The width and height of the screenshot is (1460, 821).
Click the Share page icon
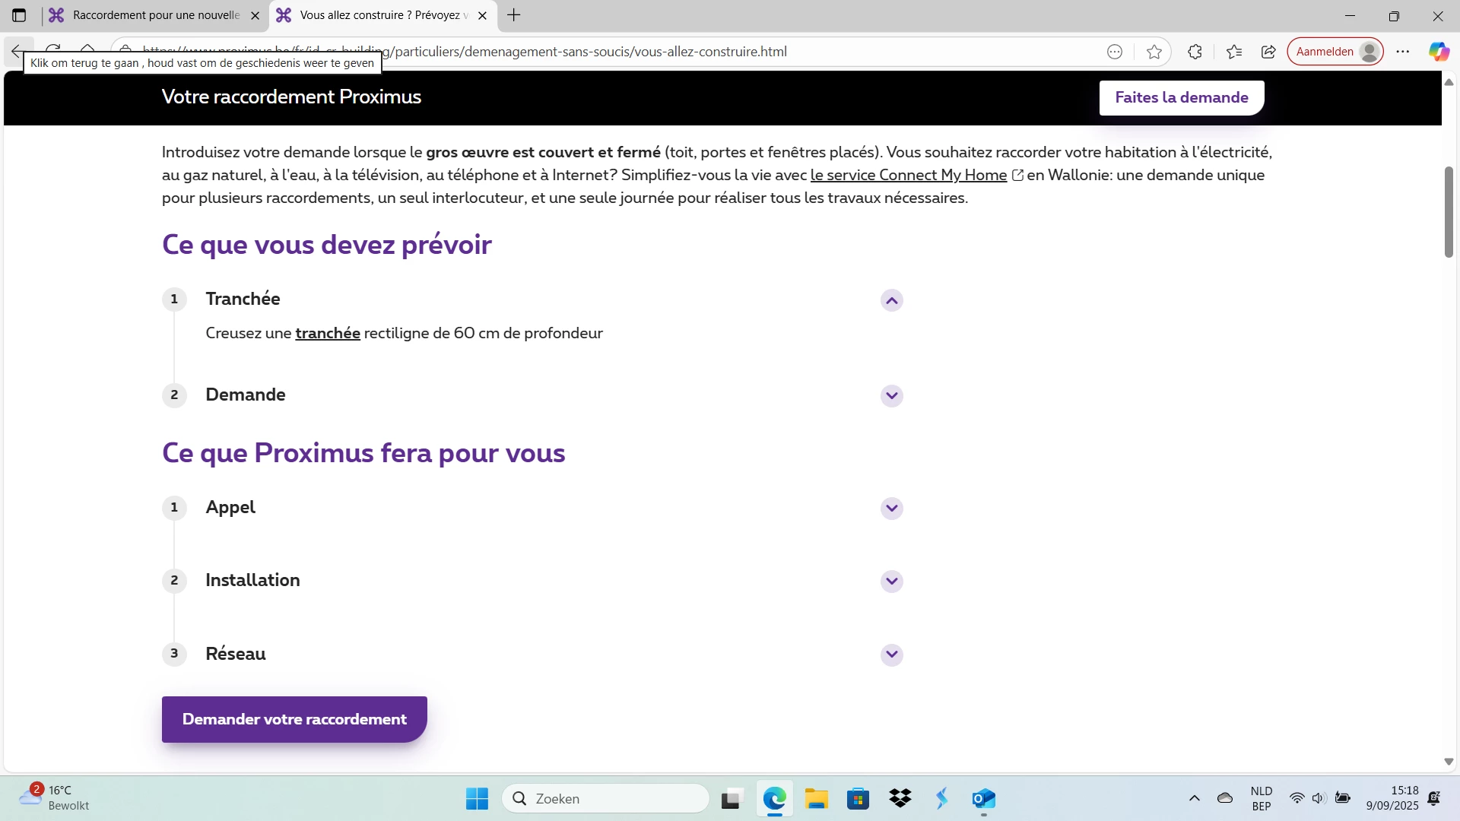(x=1268, y=52)
